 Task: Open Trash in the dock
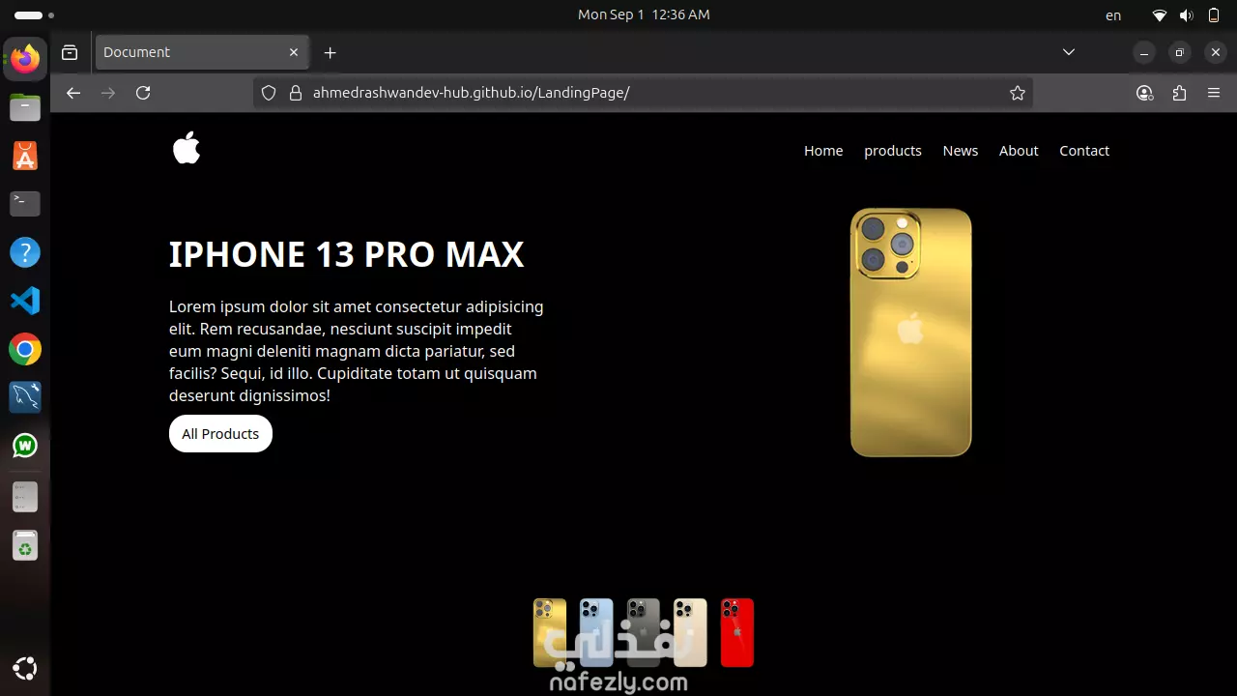(x=25, y=546)
